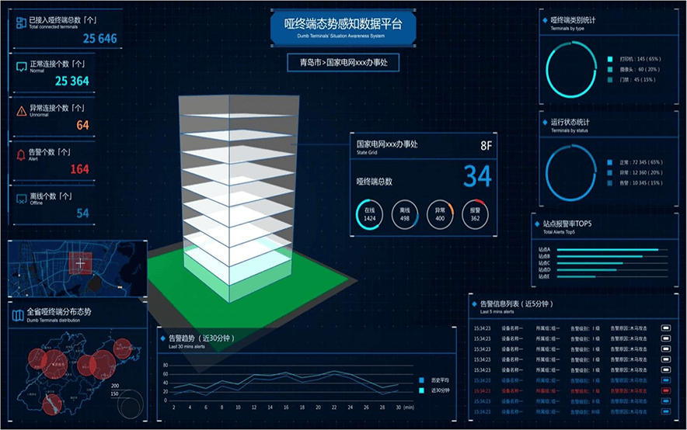This screenshot has width=687, height=430.
Task: Toggle the 打印机 145 (65%) legend entry
Action: point(610,59)
